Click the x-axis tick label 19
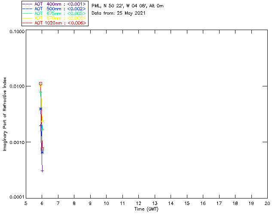This screenshot has width=275, height=220. 251,204
